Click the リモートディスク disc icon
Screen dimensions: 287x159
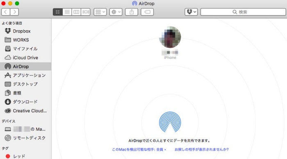point(8,138)
